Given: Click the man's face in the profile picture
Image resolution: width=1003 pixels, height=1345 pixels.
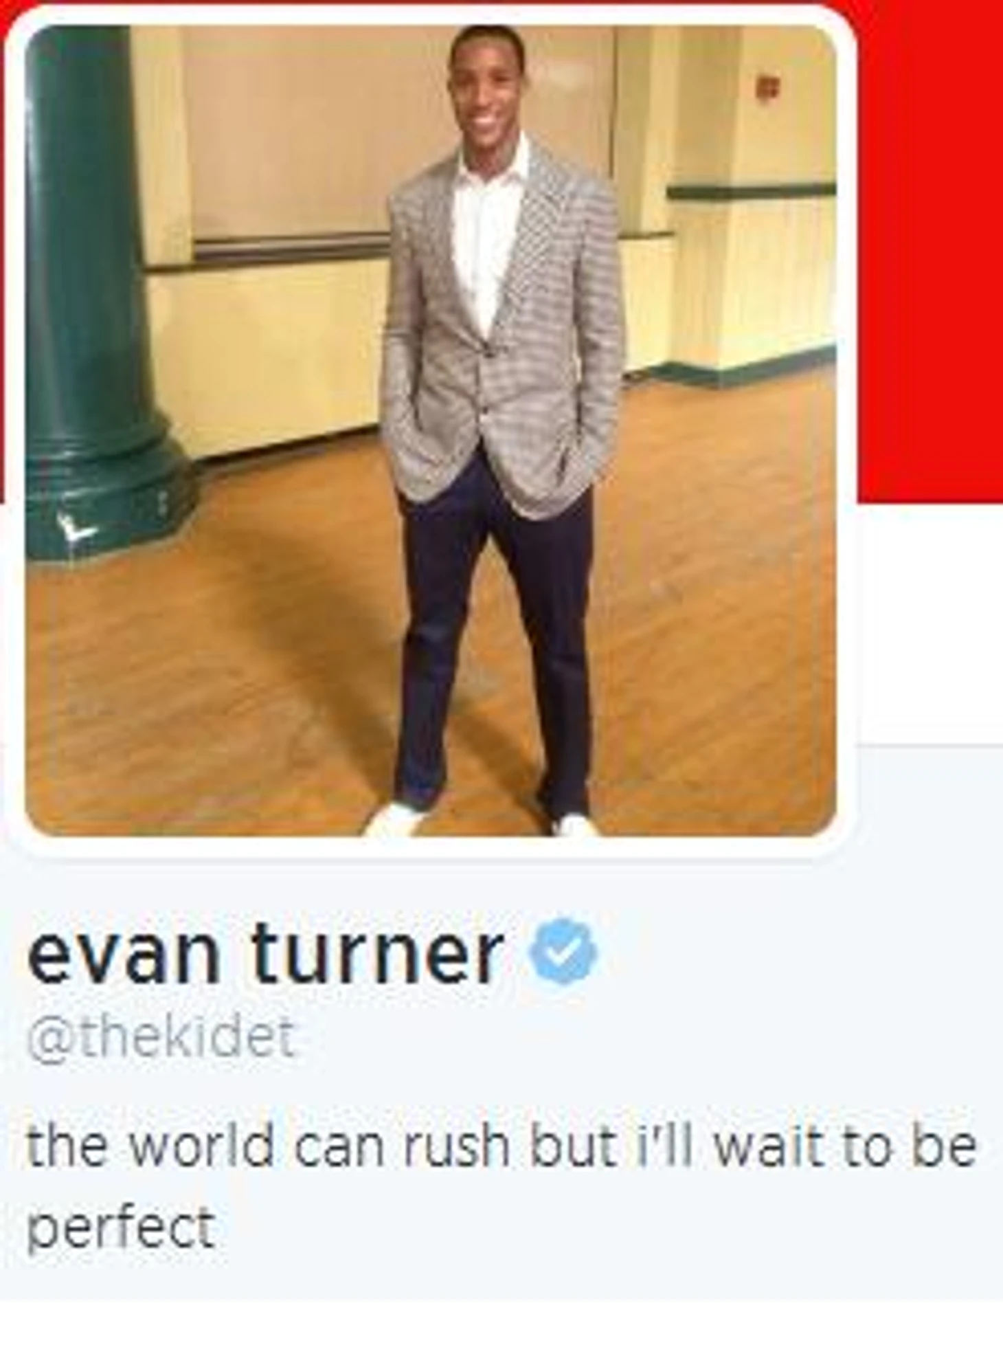Looking at the screenshot, I should (x=486, y=89).
